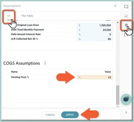Image resolution: width=134 pixels, height=122 pixels.
Task: Edit the Hosting Fees % value field
Action: tap(95, 77)
